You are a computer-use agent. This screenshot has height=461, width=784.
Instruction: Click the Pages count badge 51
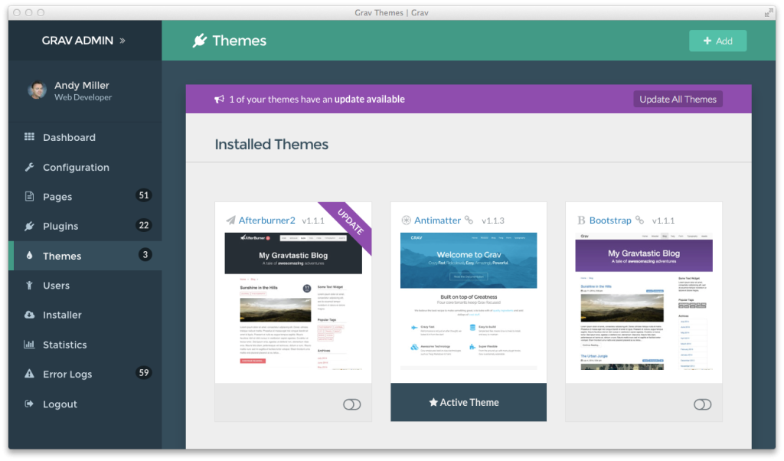143,195
